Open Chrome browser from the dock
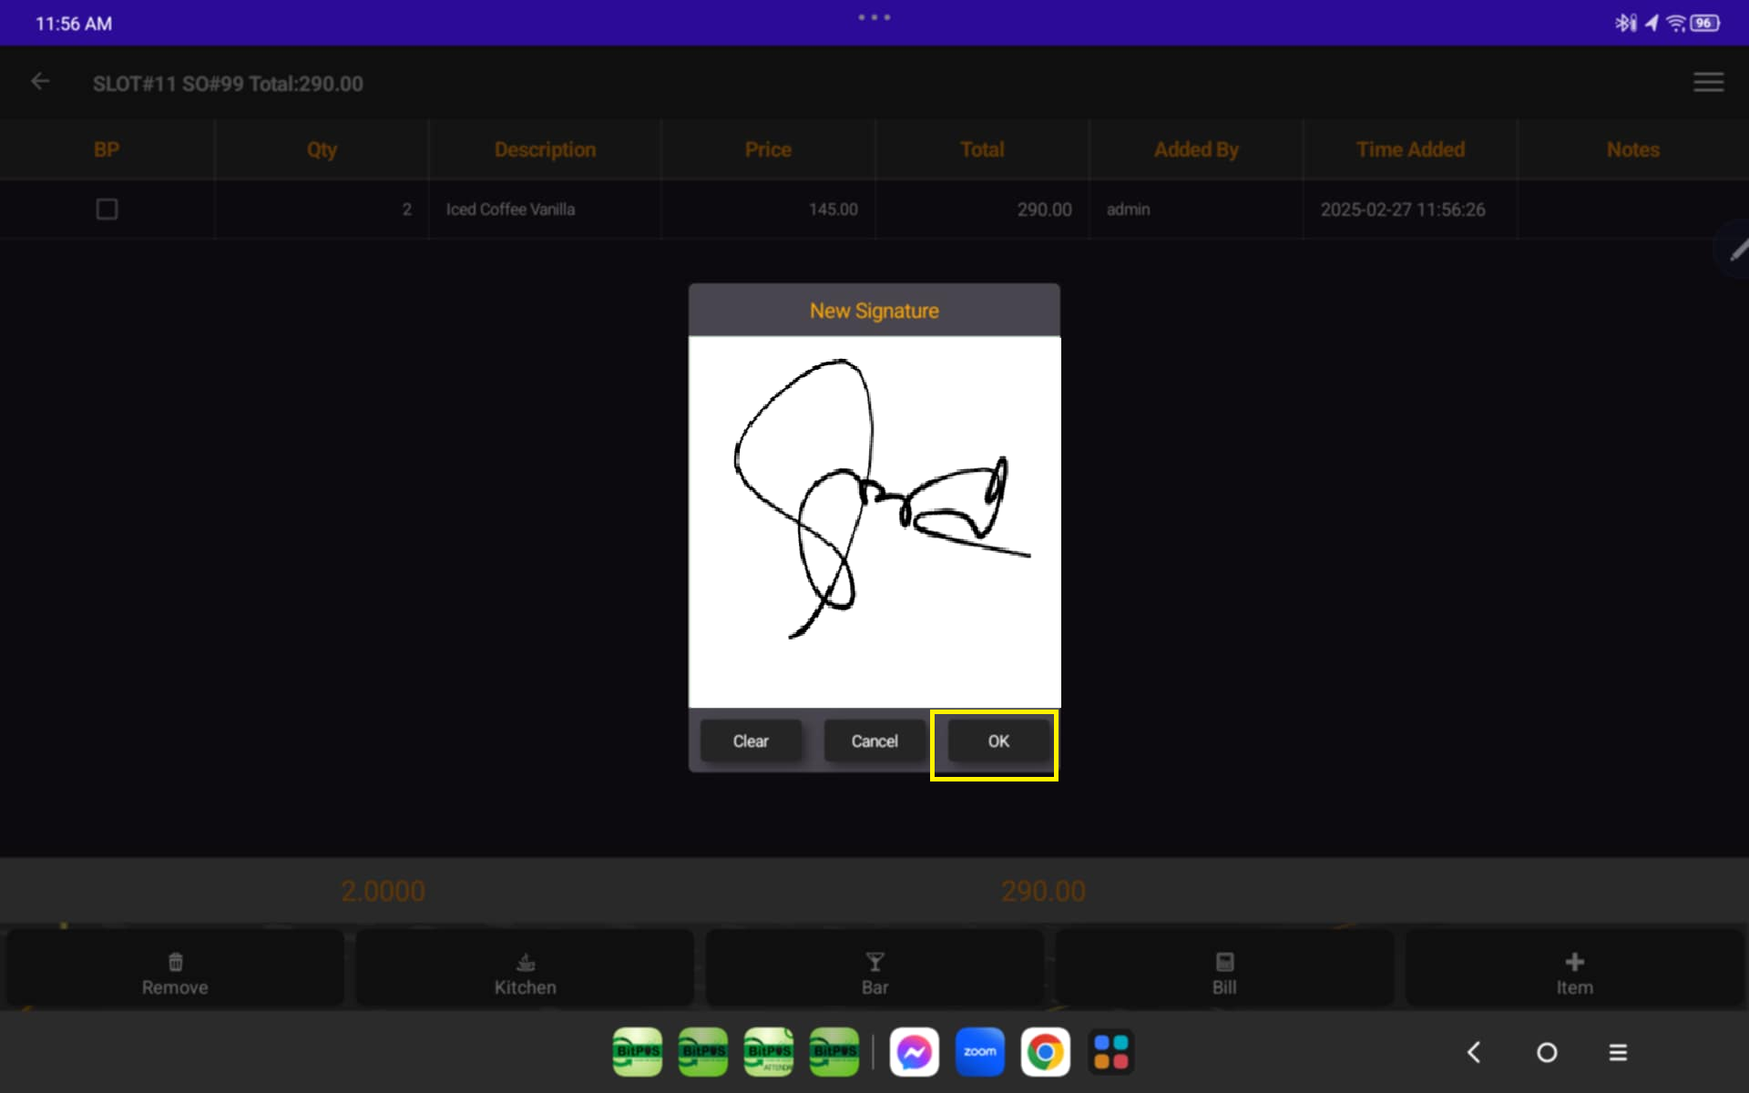 pos(1045,1052)
